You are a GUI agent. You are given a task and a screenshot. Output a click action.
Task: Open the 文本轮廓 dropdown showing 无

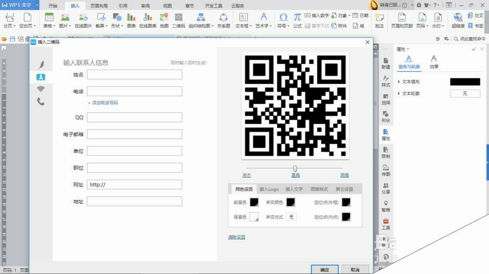tap(465, 93)
